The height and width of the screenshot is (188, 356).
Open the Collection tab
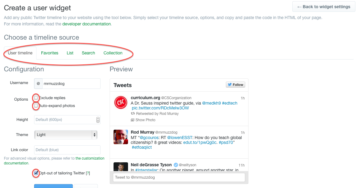point(113,53)
